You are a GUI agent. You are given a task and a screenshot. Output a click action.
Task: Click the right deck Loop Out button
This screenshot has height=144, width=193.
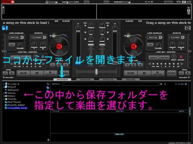click(164, 58)
